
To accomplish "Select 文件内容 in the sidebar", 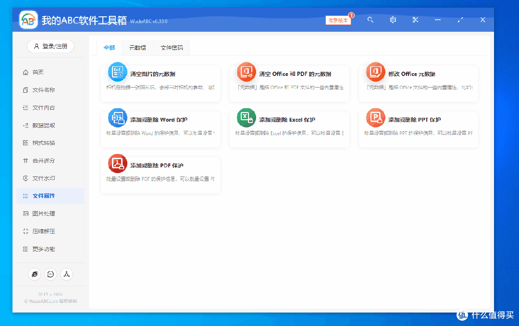I will click(x=50, y=108).
